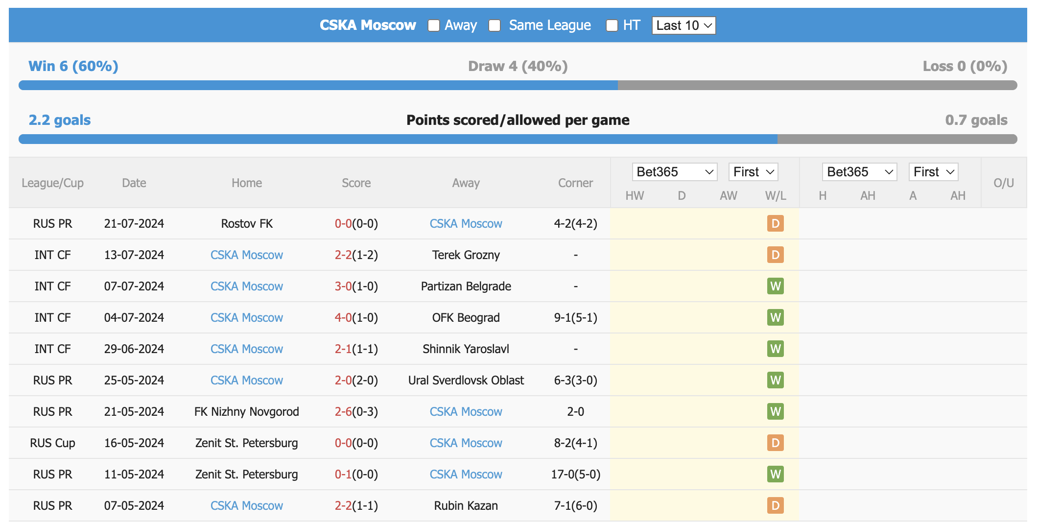Viewport: 1037px width, 524px height.
Task: Toggle the Same League checkbox
Action: (x=495, y=25)
